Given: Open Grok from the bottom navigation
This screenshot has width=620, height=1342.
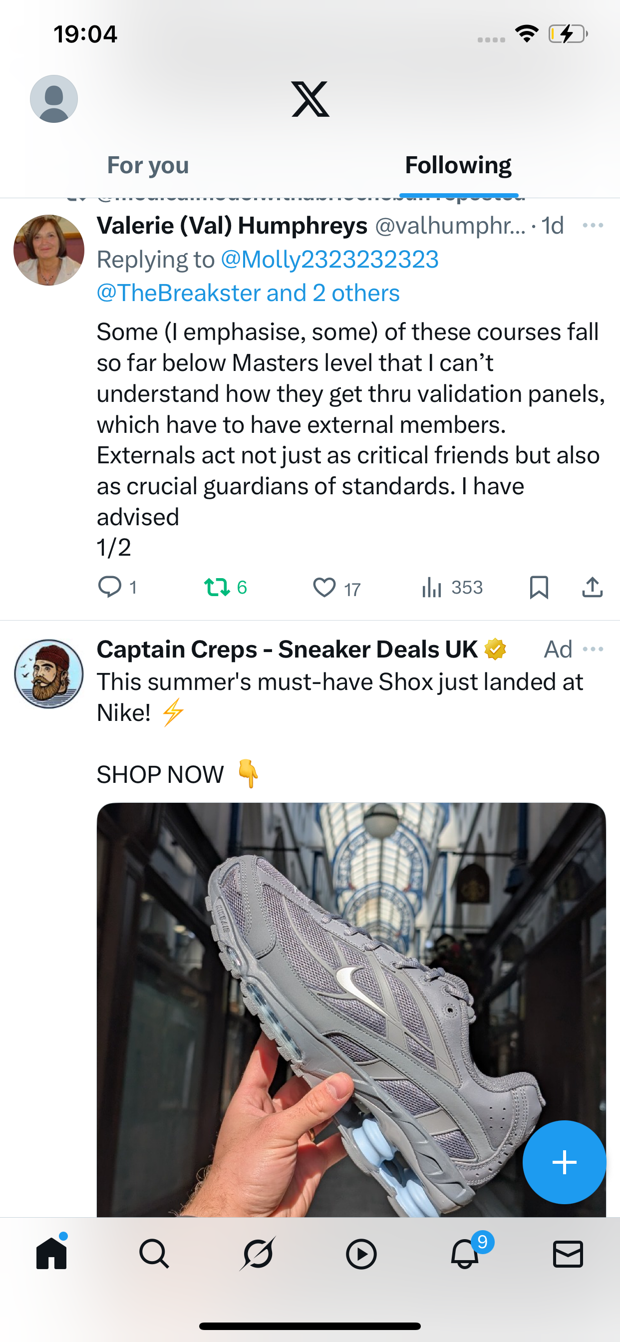Looking at the screenshot, I should pyautogui.click(x=258, y=1254).
